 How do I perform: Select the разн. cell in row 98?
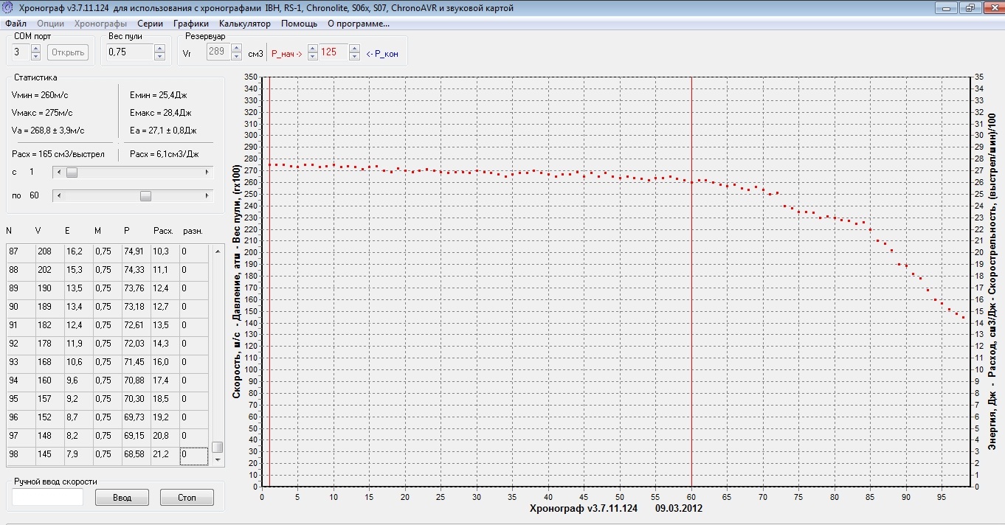pyautogui.click(x=194, y=455)
